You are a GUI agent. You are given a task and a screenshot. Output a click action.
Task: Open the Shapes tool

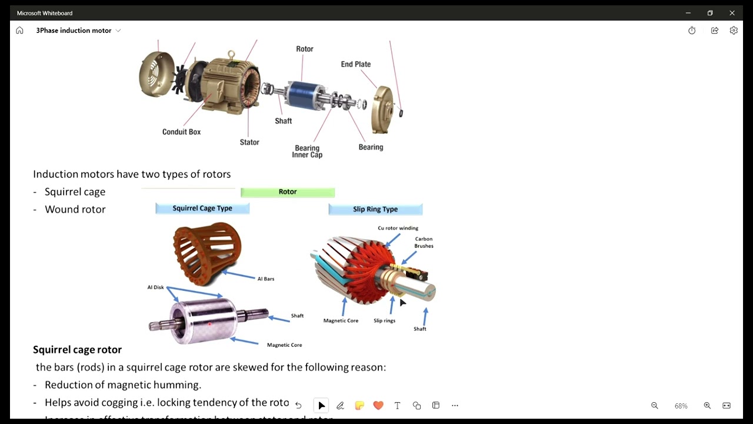pos(417,405)
